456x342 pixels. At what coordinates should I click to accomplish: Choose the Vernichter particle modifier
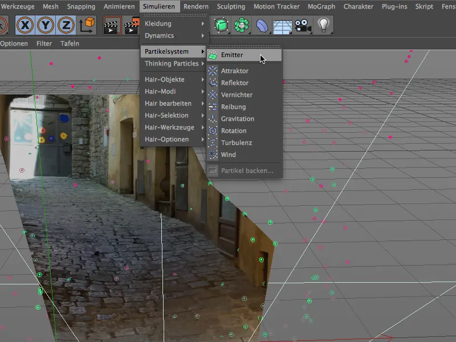pos(245,95)
